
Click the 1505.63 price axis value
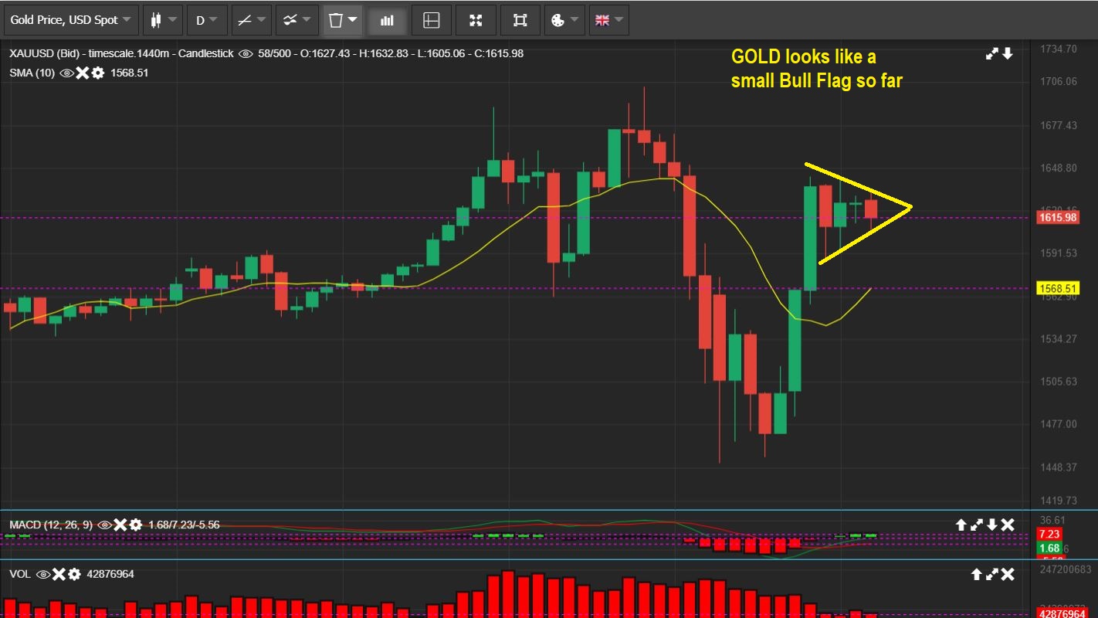[x=1058, y=381]
